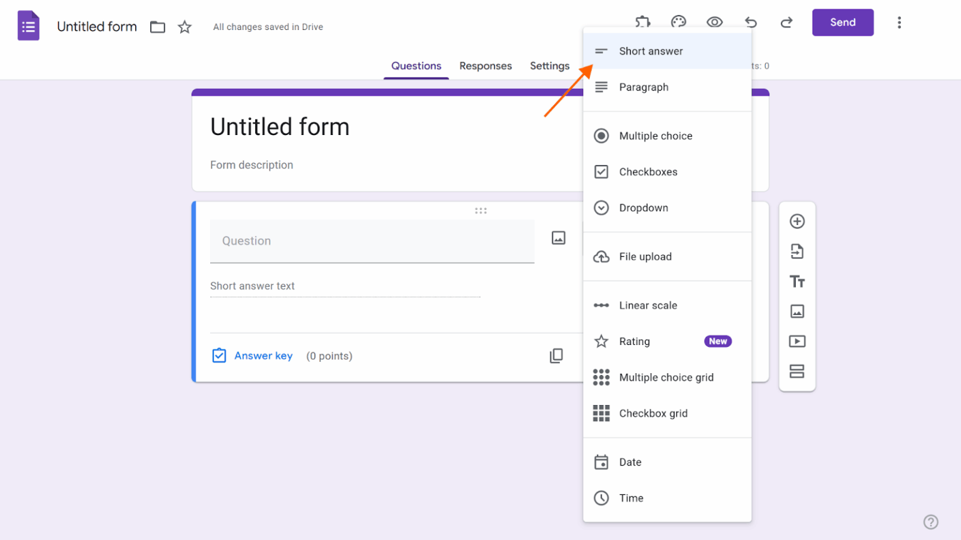961x540 pixels.
Task: Click the Send button
Action: point(842,22)
